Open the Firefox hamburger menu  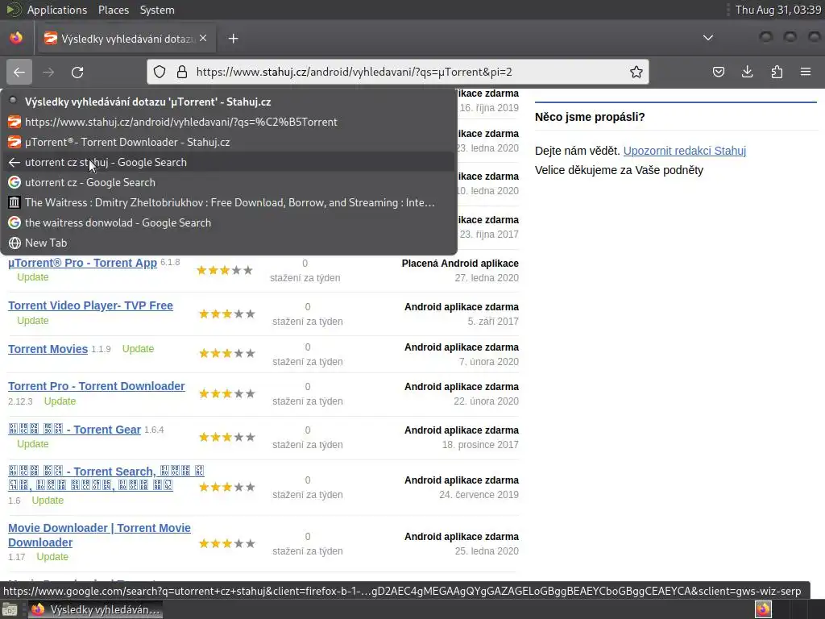point(806,72)
